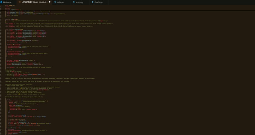Click the 'const prompt = You are an event discovery assistant' line

pyautogui.click(x=29, y=67)
